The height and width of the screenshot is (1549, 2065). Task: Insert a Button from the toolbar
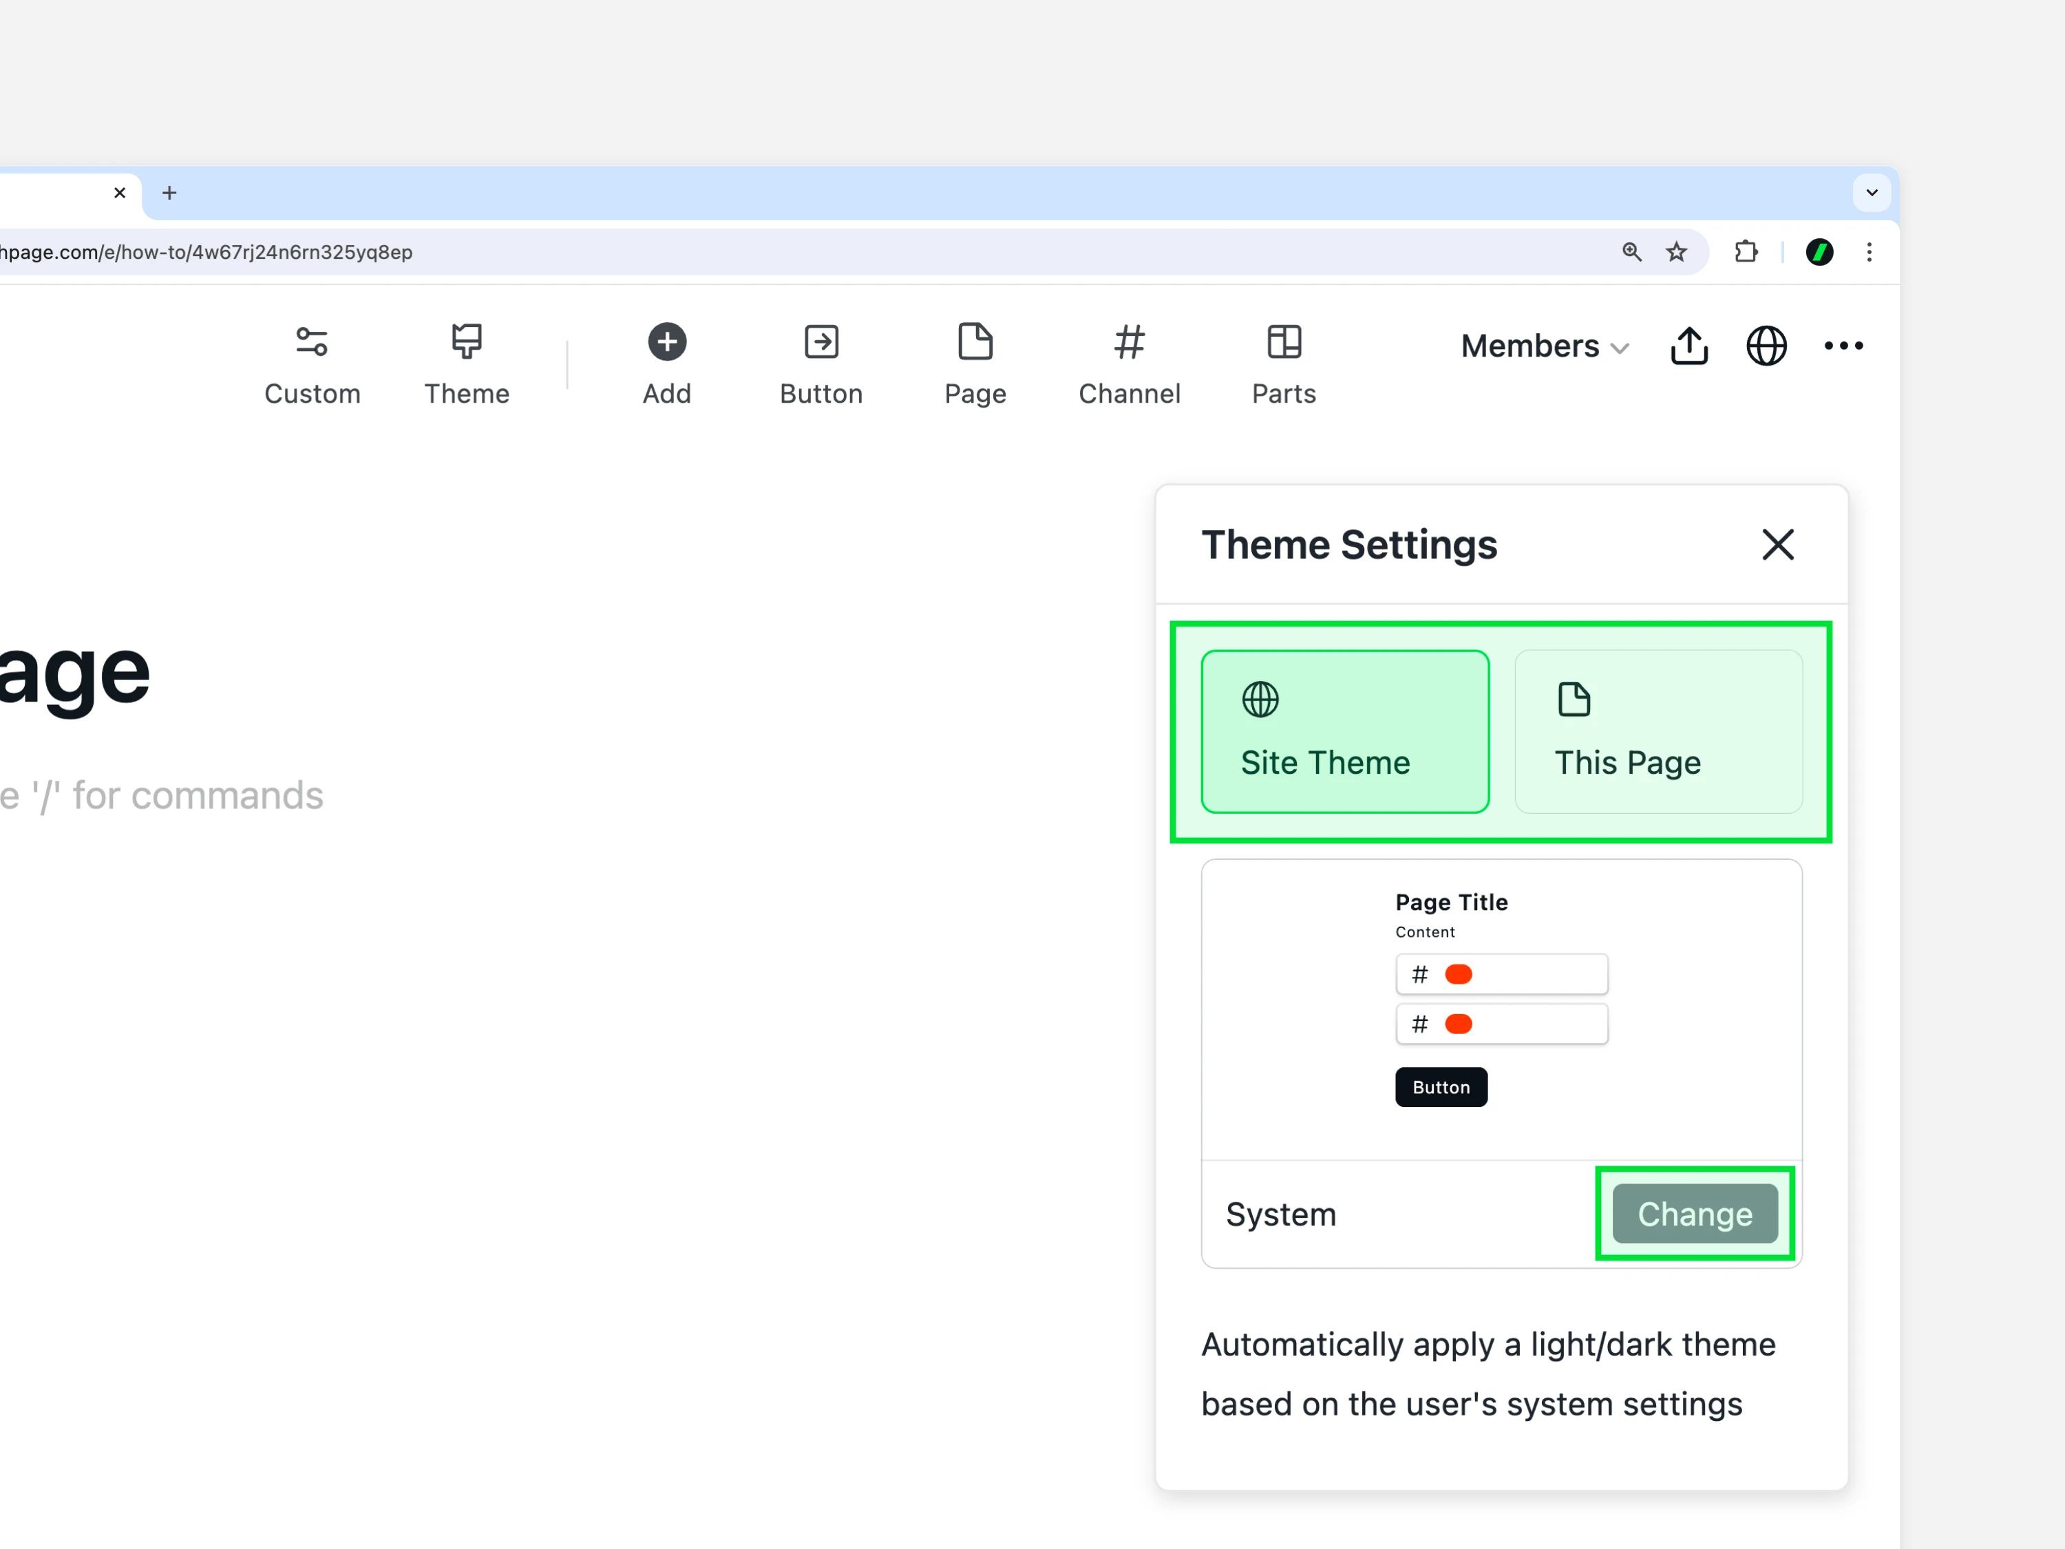[820, 364]
